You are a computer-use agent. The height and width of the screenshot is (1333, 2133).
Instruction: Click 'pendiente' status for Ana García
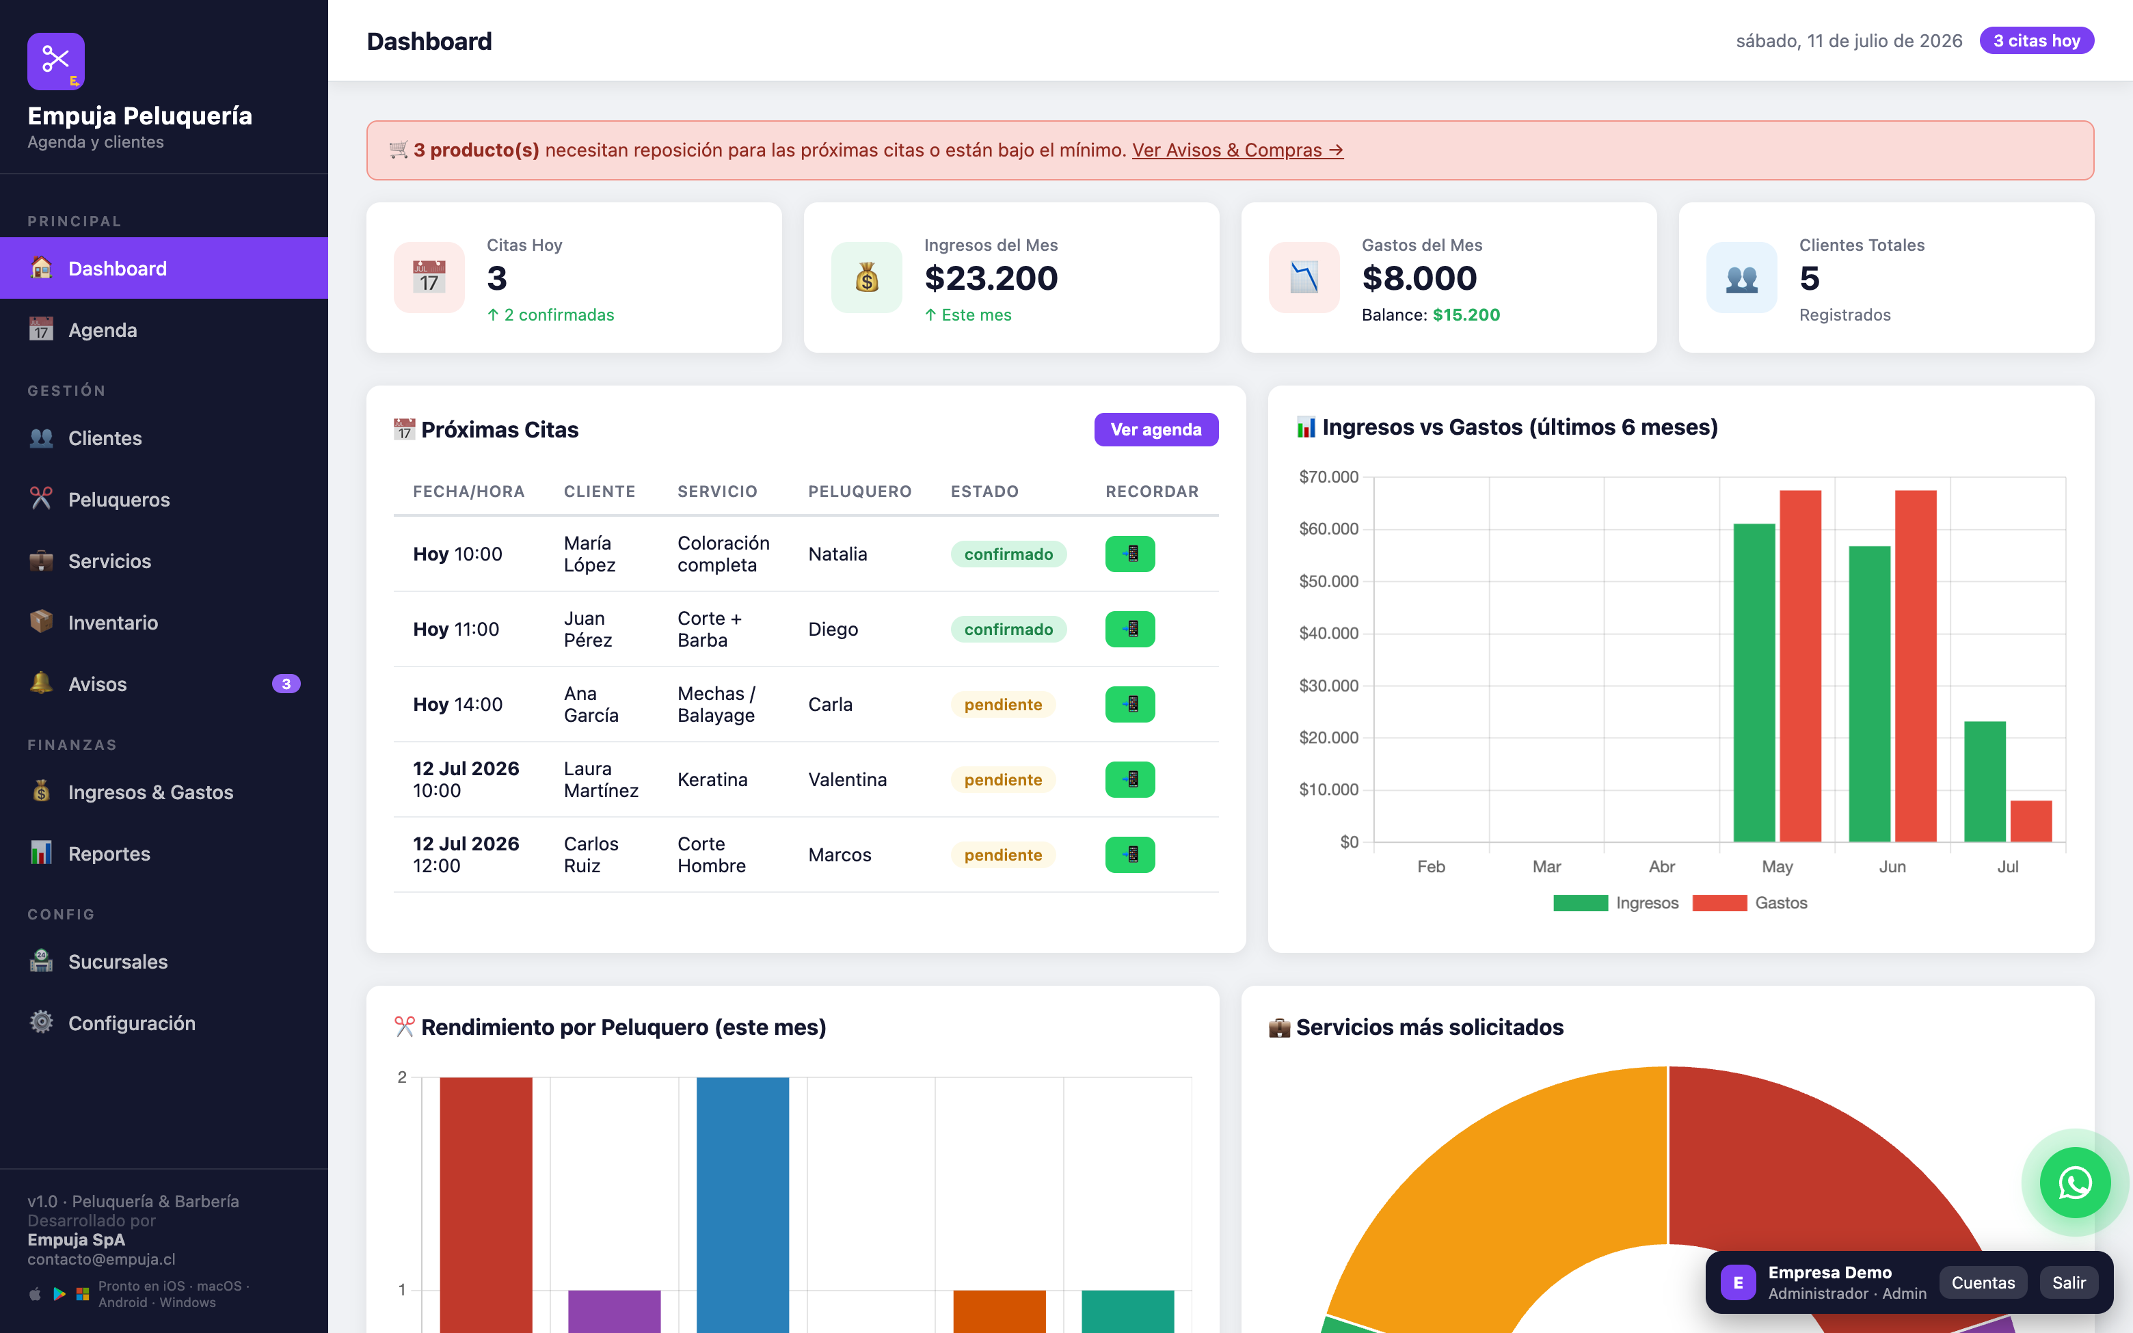1003,704
